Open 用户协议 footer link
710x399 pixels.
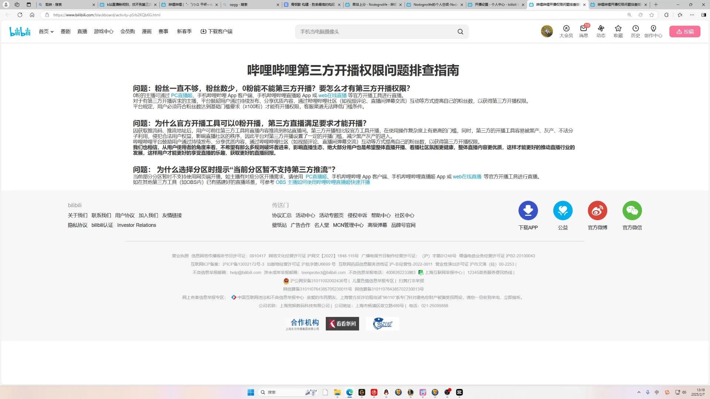coord(125,215)
